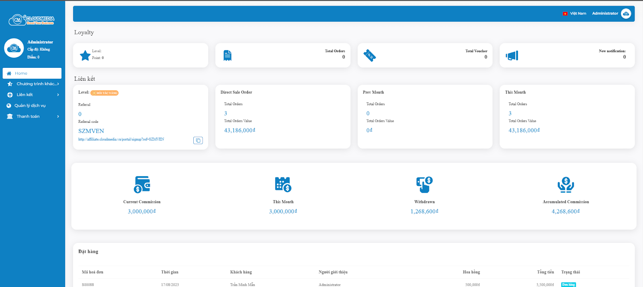Expand the Chương trình khác submenu arrow
The image size is (643, 287).
point(58,84)
